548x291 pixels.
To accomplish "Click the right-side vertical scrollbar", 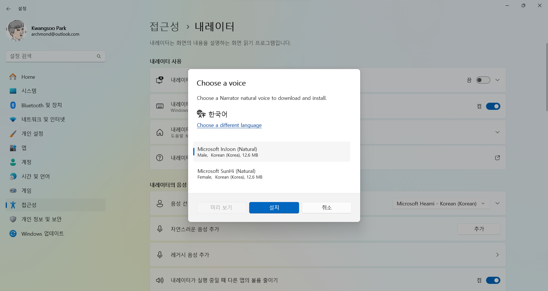I will (x=547, y=77).
